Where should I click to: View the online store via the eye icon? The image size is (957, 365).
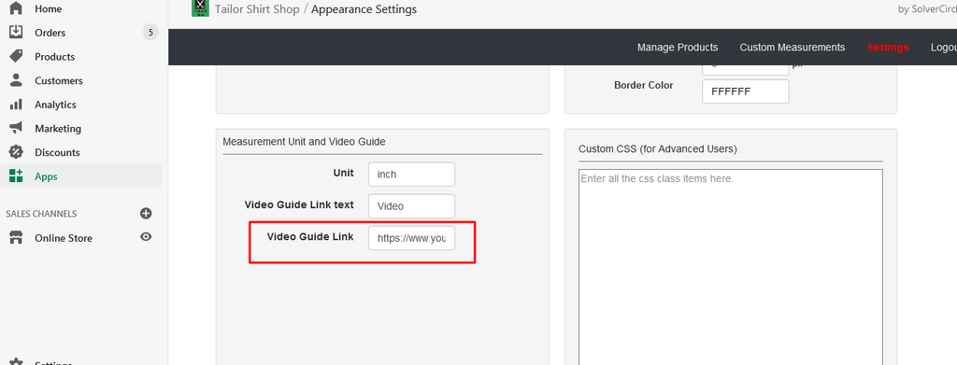click(146, 237)
